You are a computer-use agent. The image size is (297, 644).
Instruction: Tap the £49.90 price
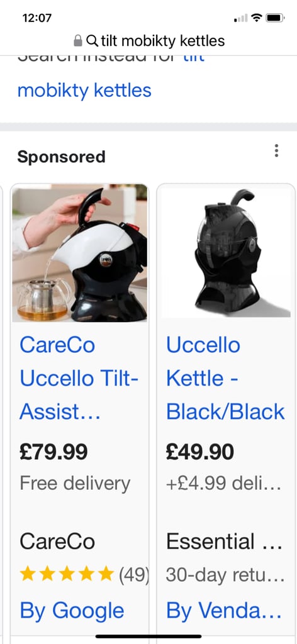pos(200,452)
